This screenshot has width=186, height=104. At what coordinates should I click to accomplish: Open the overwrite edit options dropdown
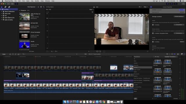tap(19, 54)
